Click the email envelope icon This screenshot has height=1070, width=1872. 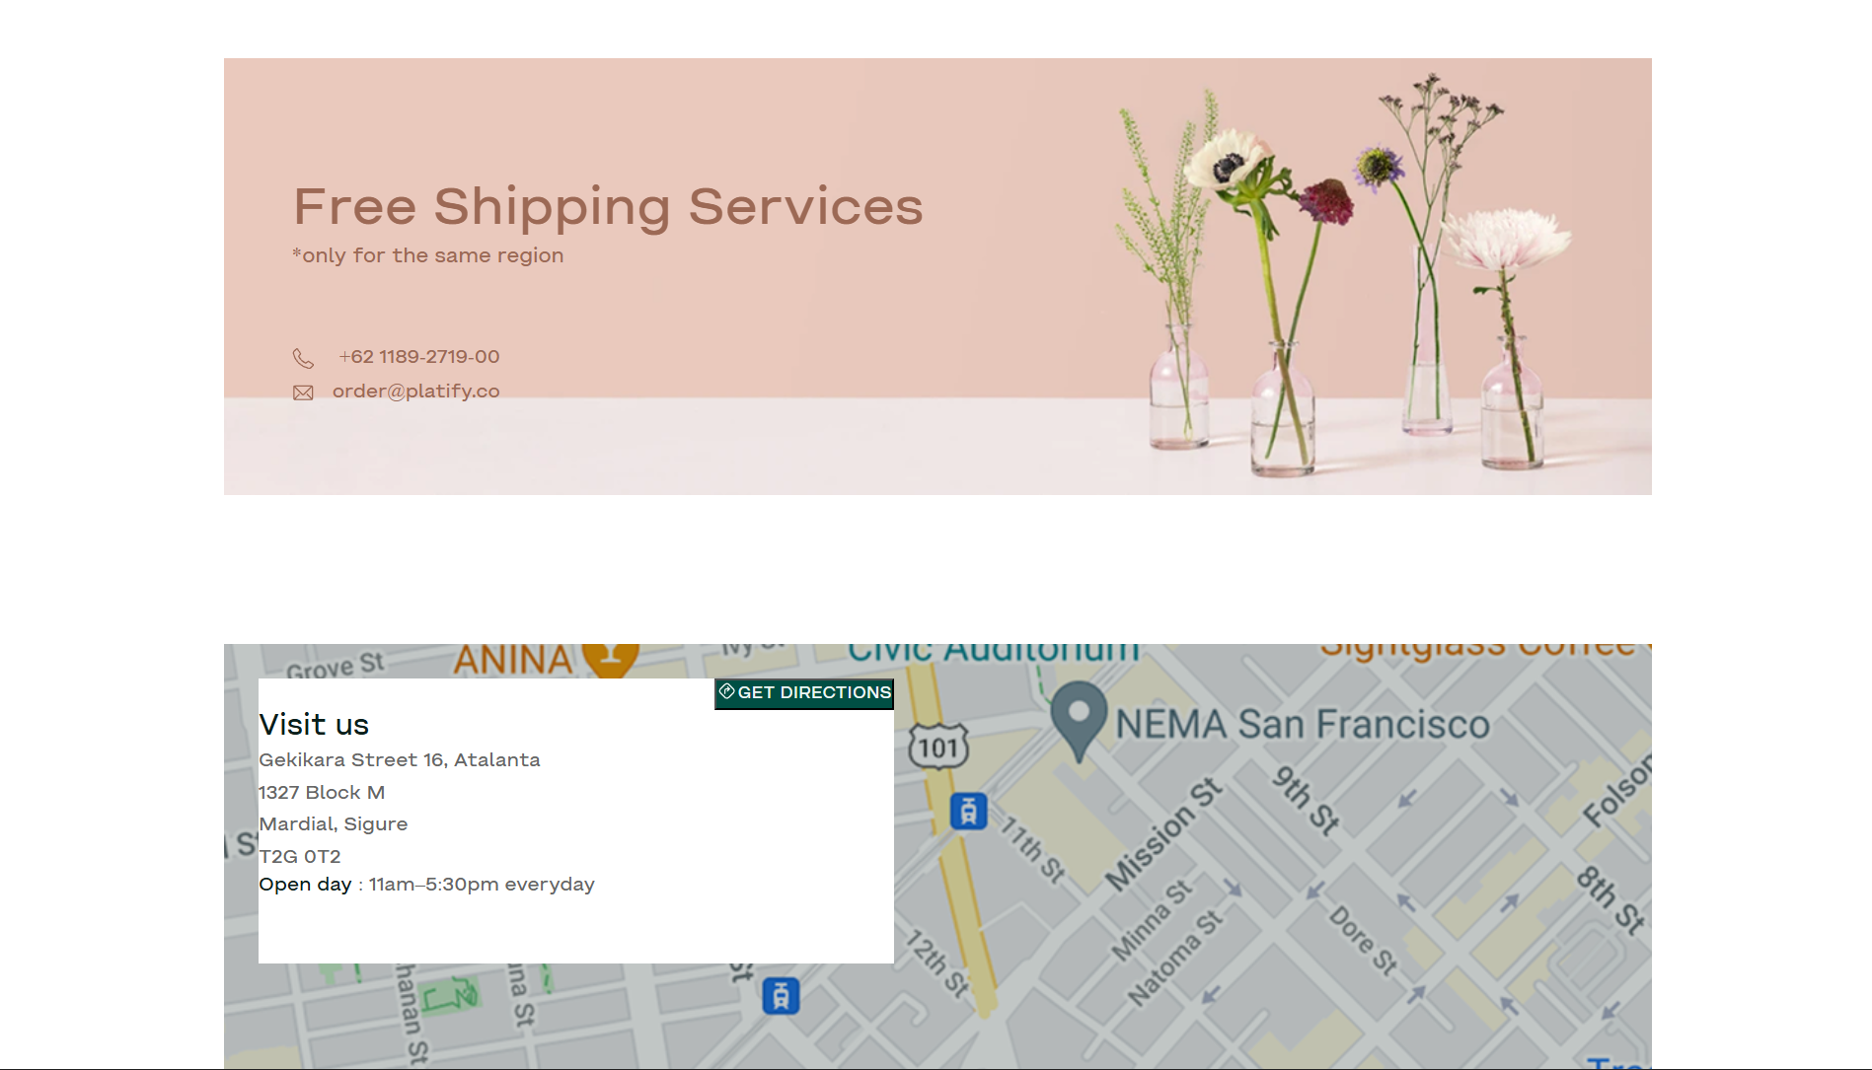pos(303,392)
